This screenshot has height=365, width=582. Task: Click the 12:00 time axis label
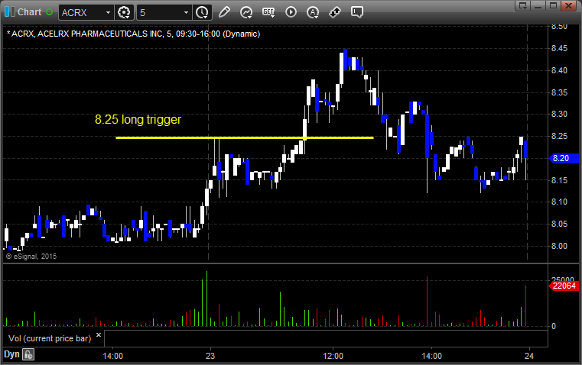(x=333, y=356)
